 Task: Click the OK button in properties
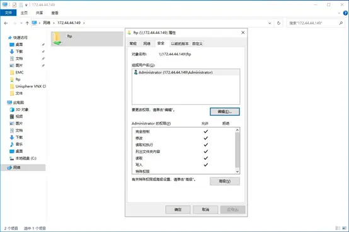(x=178, y=209)
